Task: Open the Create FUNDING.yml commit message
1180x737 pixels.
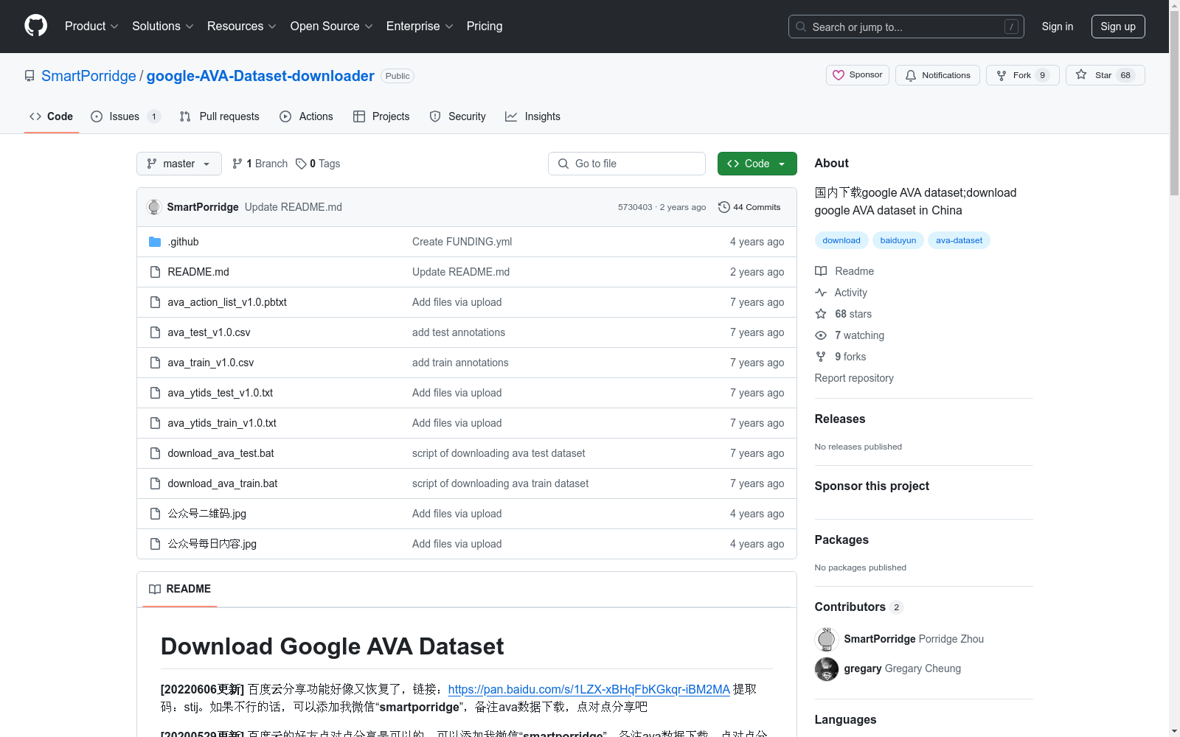Action: pyautogui.click(x=462, y=242)
